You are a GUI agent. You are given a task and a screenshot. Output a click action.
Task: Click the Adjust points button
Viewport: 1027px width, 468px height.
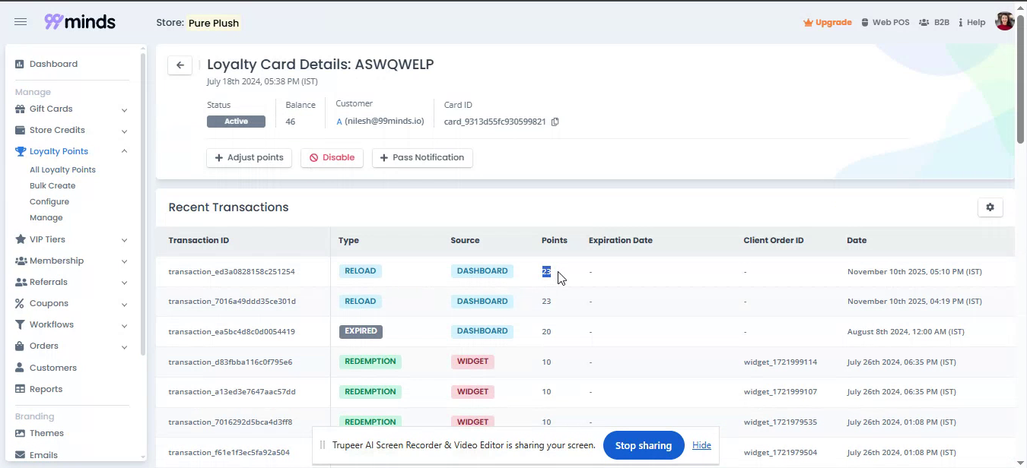[250, 158]
